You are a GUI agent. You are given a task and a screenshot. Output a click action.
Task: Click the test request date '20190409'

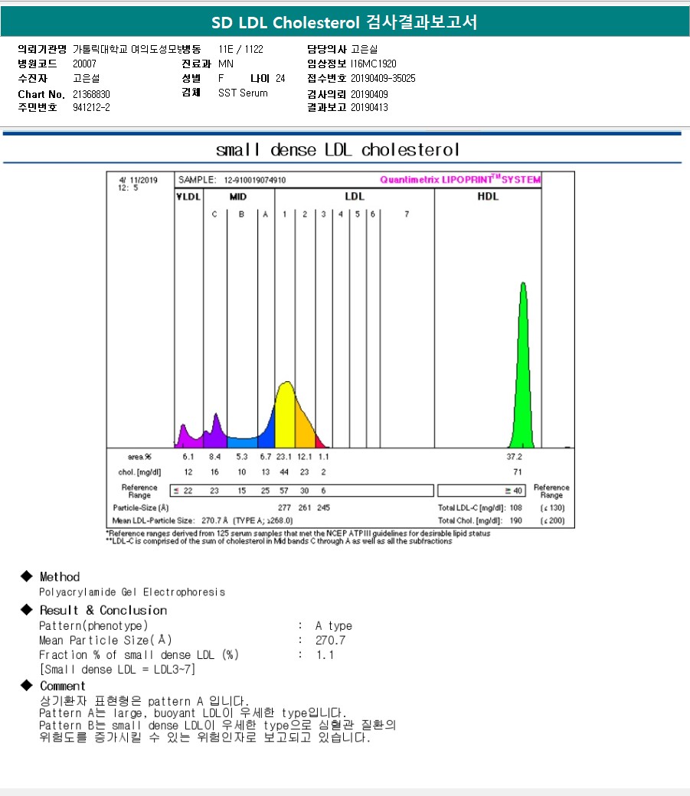(x=369, y=94)
